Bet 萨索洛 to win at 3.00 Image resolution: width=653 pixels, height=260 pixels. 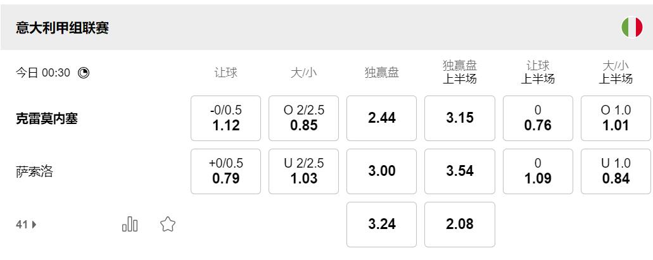pos(381,171)
